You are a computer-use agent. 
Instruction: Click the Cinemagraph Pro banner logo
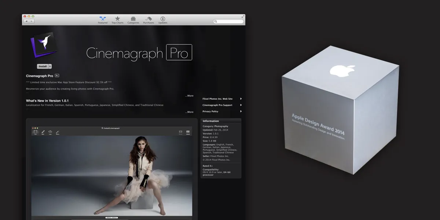pos(139,53)
